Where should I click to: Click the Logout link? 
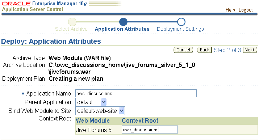246,10
